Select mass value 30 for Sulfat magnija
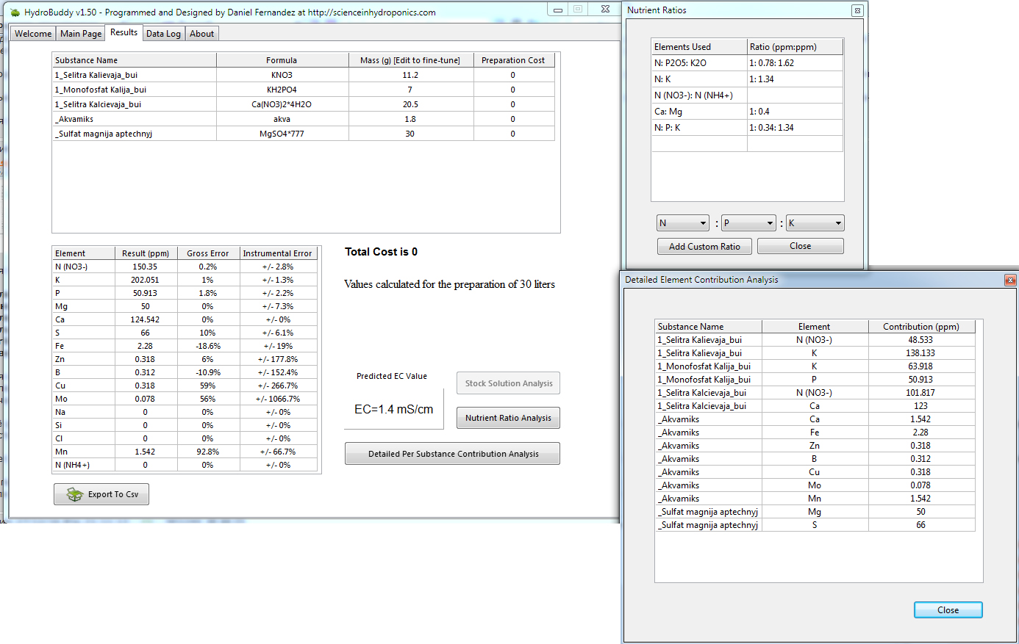The image size is (1019, 644). click(x=411, y=134)
